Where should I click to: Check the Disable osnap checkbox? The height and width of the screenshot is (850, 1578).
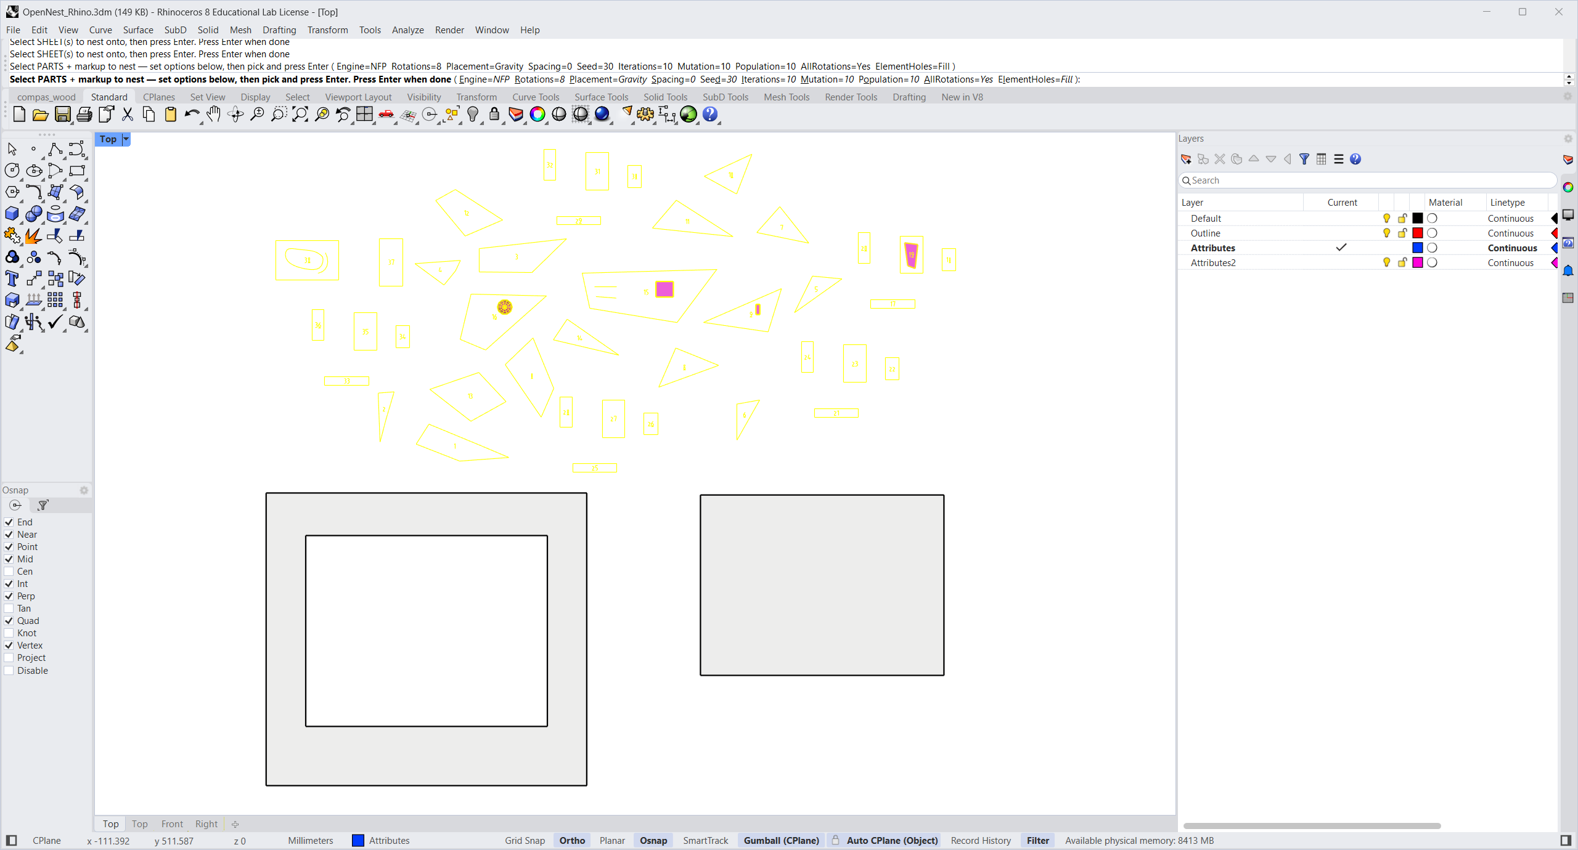(9, 671)
